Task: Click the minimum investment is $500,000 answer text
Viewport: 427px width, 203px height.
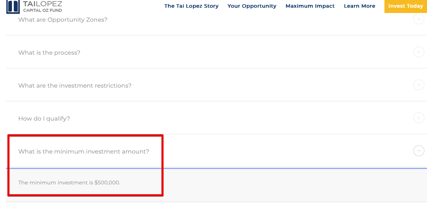Action: 69,183
